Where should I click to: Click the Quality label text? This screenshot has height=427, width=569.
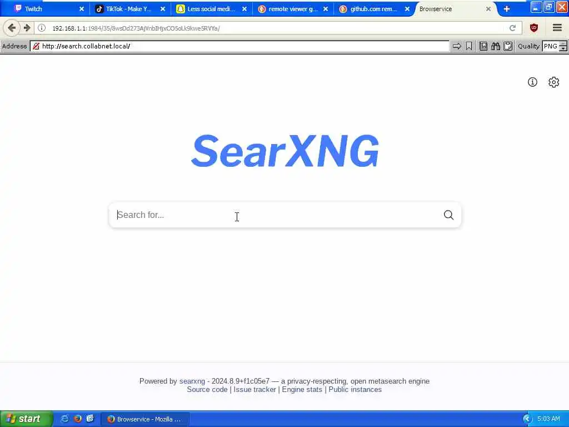[528, 46]
